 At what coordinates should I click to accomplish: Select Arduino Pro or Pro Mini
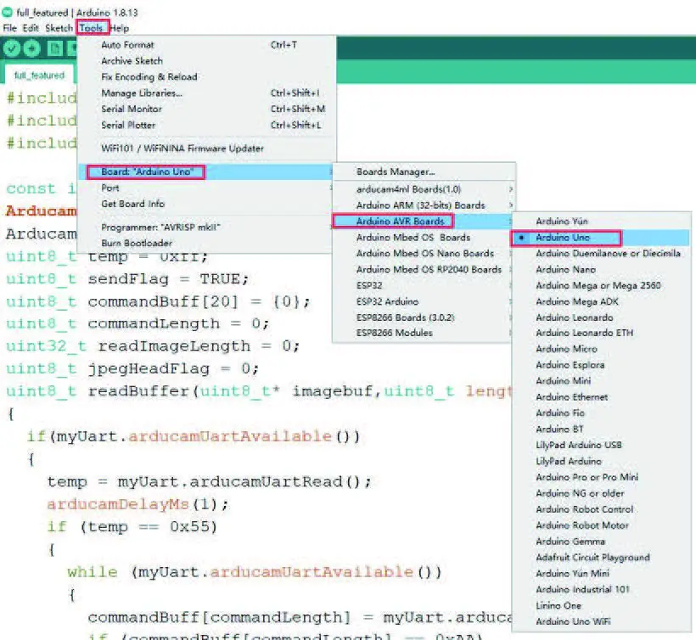tap(601, 477)
